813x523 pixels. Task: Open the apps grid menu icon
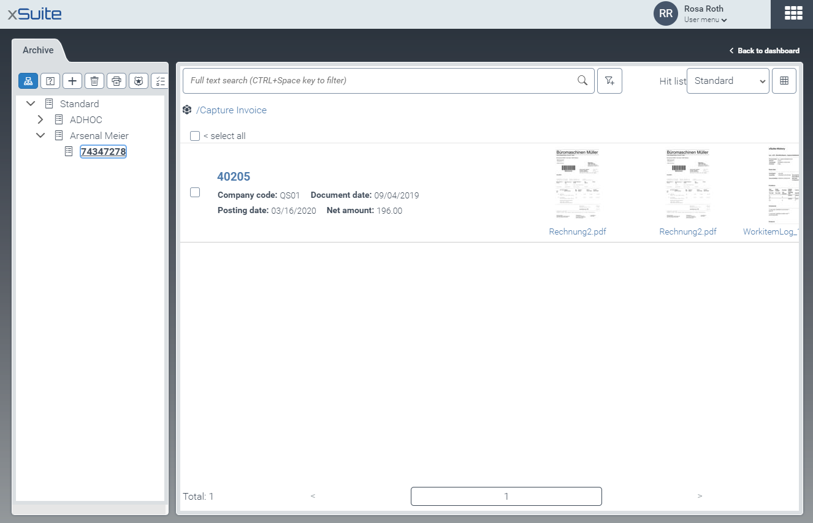pyautogui.click(x=794, y=14)
